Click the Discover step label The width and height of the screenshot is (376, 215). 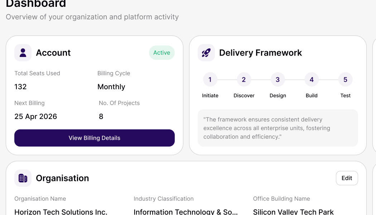244,96
